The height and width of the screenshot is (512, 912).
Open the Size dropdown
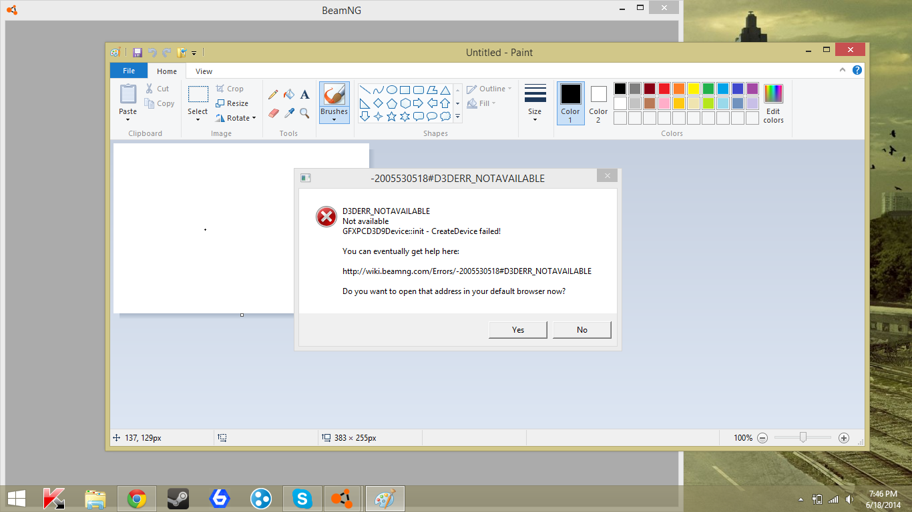(535, 103)
